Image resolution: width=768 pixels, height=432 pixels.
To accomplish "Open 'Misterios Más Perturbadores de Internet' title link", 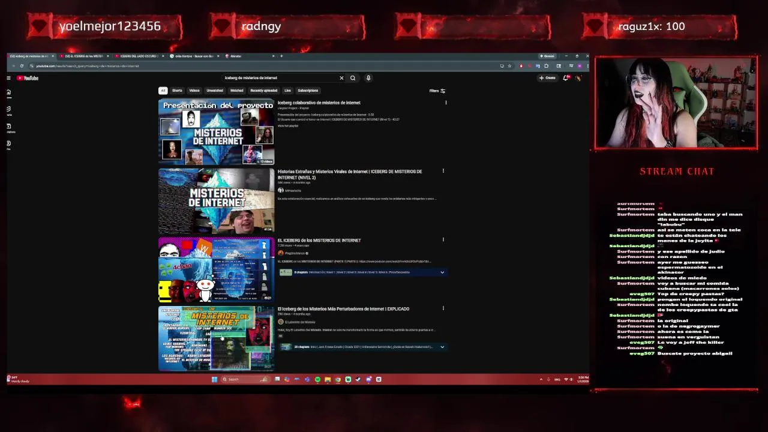I will coord(343,309).
